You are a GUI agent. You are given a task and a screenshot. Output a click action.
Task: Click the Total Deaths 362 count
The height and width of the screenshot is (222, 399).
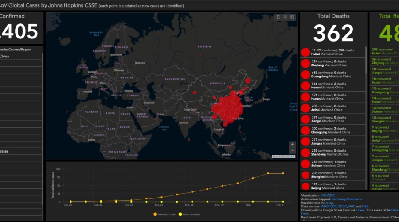point(333,33)
